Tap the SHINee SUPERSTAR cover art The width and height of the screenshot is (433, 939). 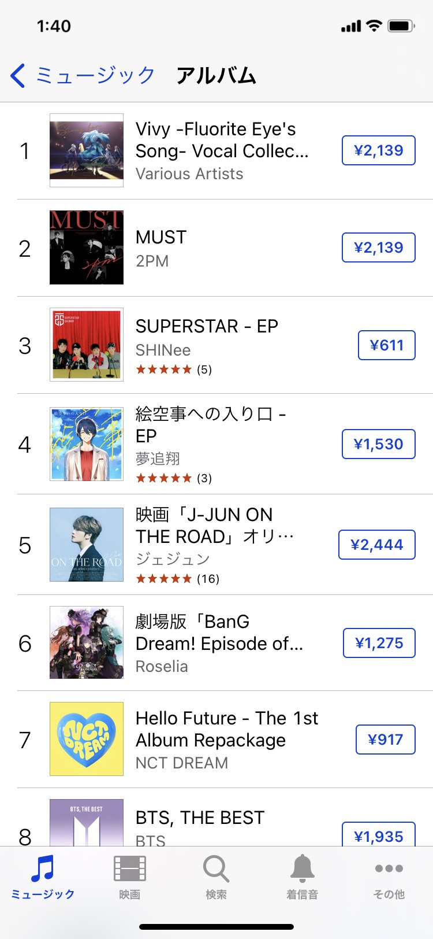87,345
